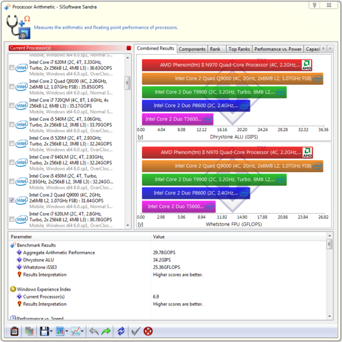Click the Performance vs. Speed clock icon
Image resolution: width=342 pixels, height=342 pixels.
13,317
